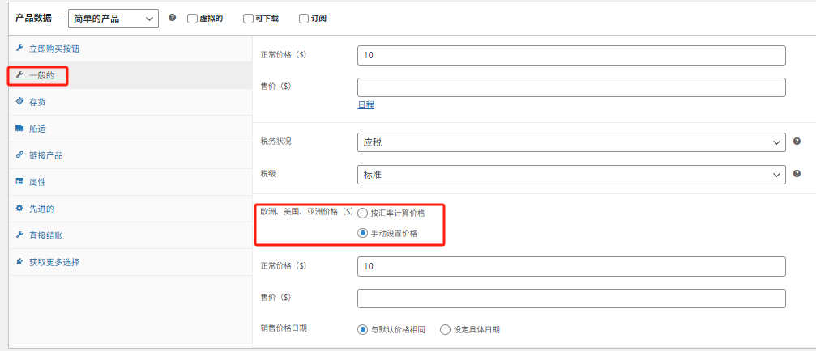Open the 获取更多选择 tab
Viewport: 816px width, 351px height.
tap(53, 262)
